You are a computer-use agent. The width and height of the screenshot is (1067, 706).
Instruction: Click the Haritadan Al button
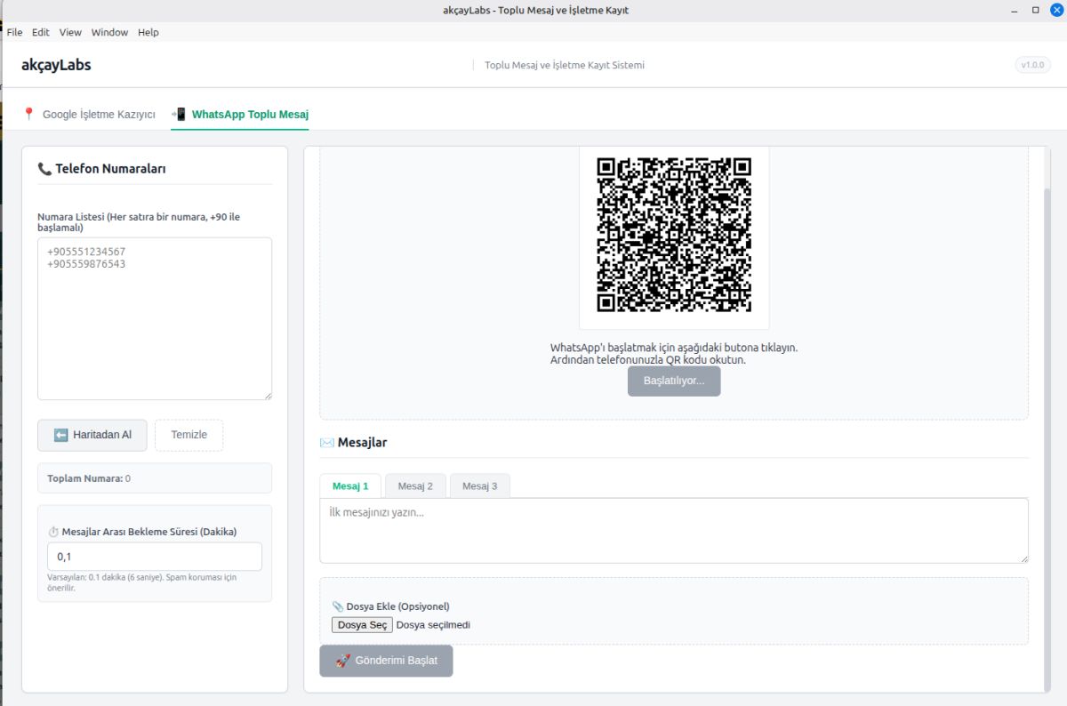92,435
